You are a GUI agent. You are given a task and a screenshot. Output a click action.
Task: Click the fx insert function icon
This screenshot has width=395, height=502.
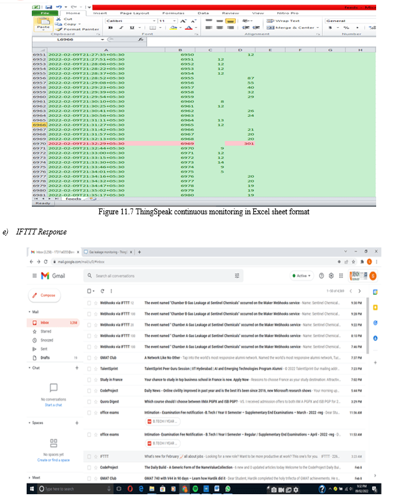coord(140,40)
